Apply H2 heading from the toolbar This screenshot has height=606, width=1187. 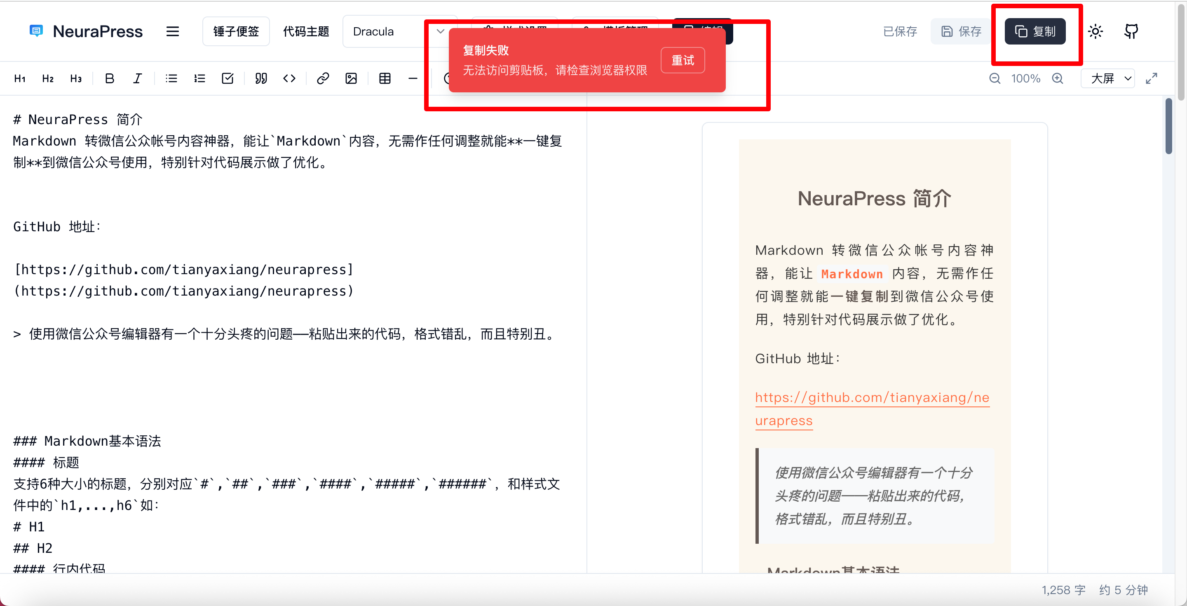[47, 78]
